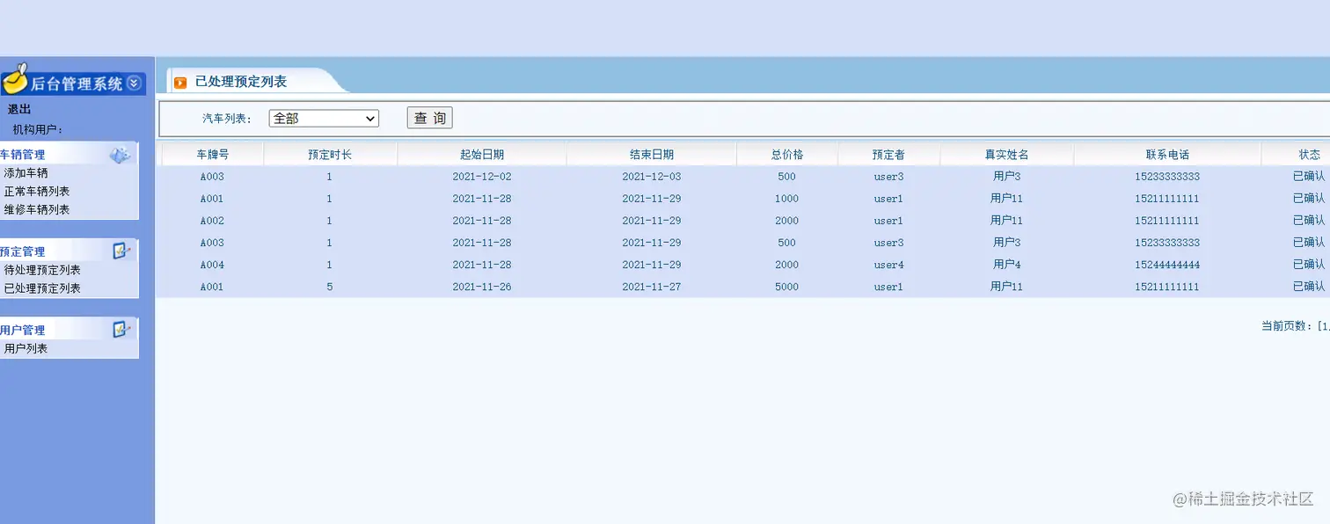Click the 真实姓名 column header
Image resolution: width=1330 pixels, height=524 pixels.
[1006, 154]
